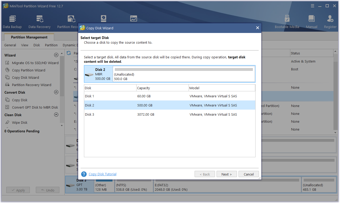Screen dimensions: 340x203
Task: Click Disk 2 drive icon in preview
Action: pos(89,75)
